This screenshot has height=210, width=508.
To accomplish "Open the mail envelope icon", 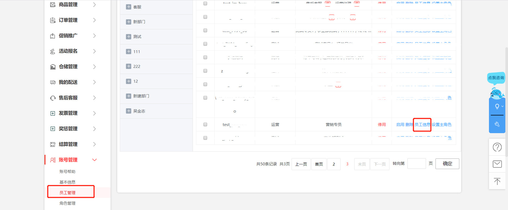I will pyautogui.click(x=497, y=164).
